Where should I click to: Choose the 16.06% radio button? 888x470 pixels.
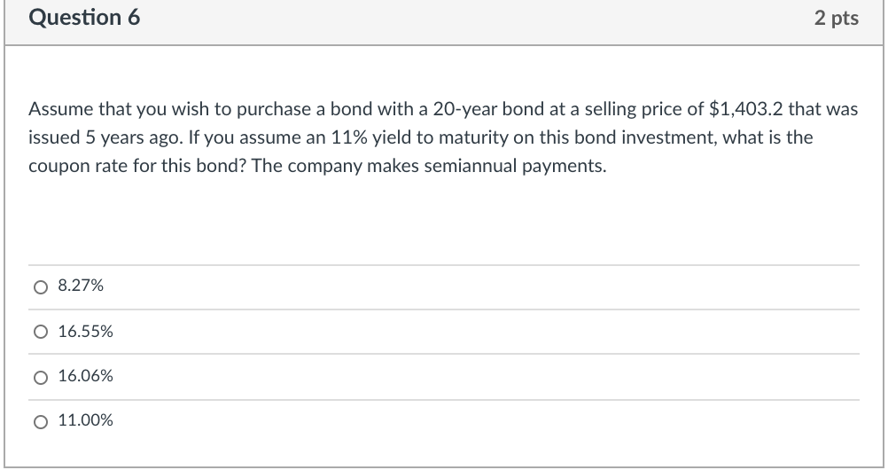point(39,376)
